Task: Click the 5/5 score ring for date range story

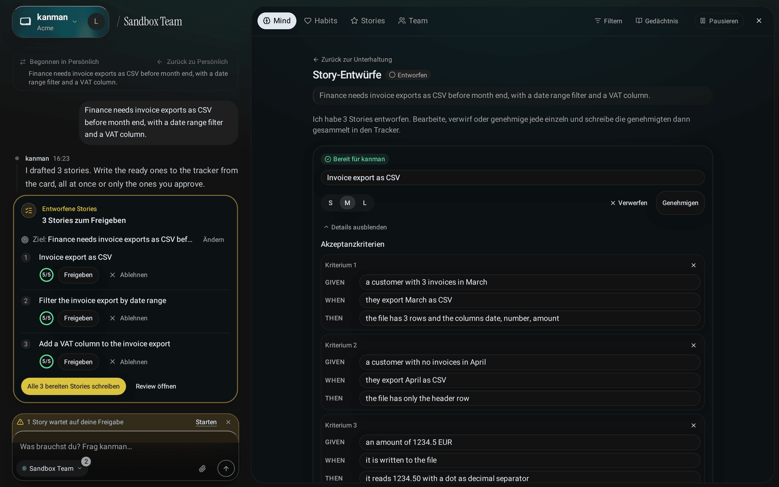Action: pos(47,318)
